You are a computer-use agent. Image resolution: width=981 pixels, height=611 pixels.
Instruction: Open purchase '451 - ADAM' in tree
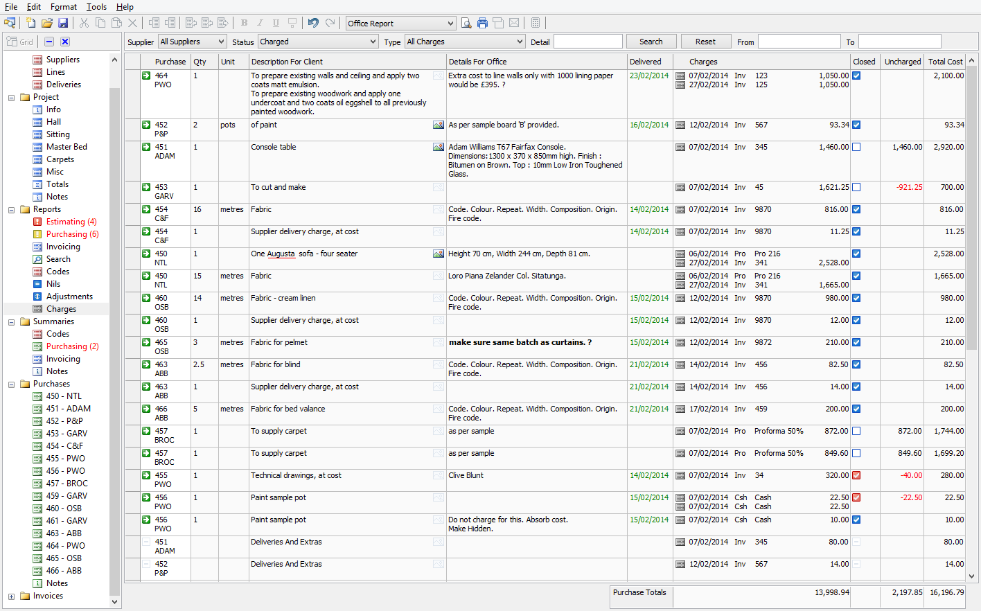point(69,409)
